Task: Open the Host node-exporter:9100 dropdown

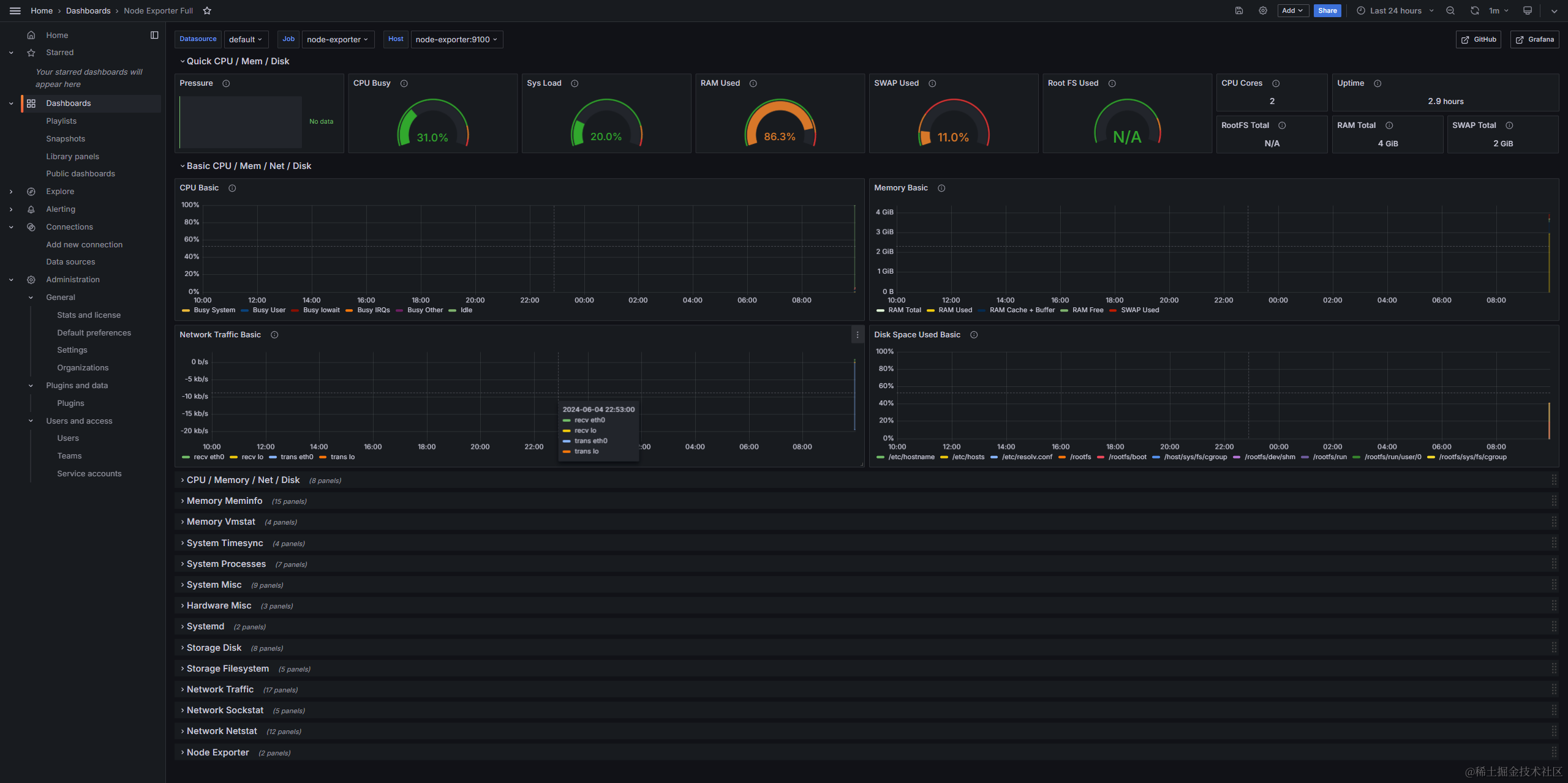Action: coord(456,39)
